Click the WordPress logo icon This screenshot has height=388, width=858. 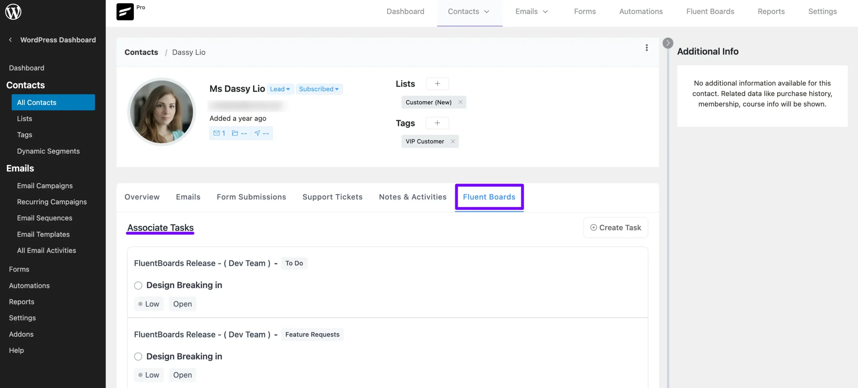tap(13, 12)
